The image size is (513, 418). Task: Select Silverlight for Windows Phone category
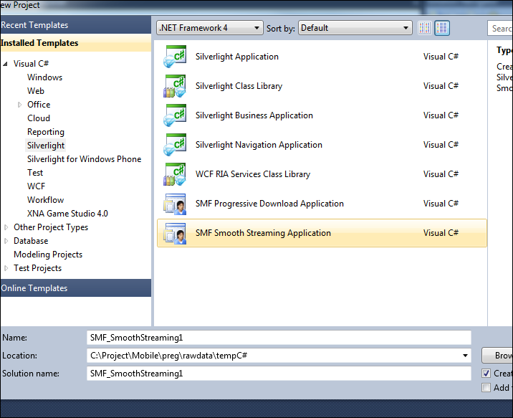coord(84,159)
